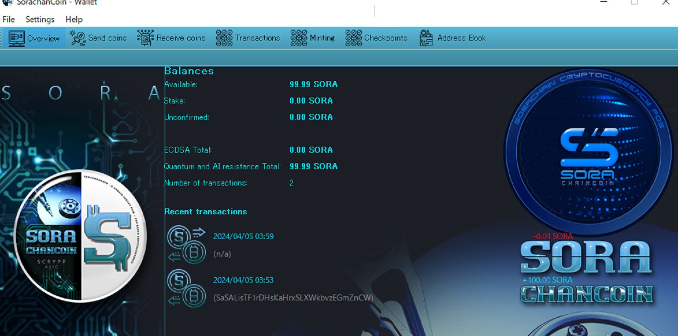This screenshot has width=678, height=336.
Task: Switch to Send coins label
Action: (x=107, y=38)
